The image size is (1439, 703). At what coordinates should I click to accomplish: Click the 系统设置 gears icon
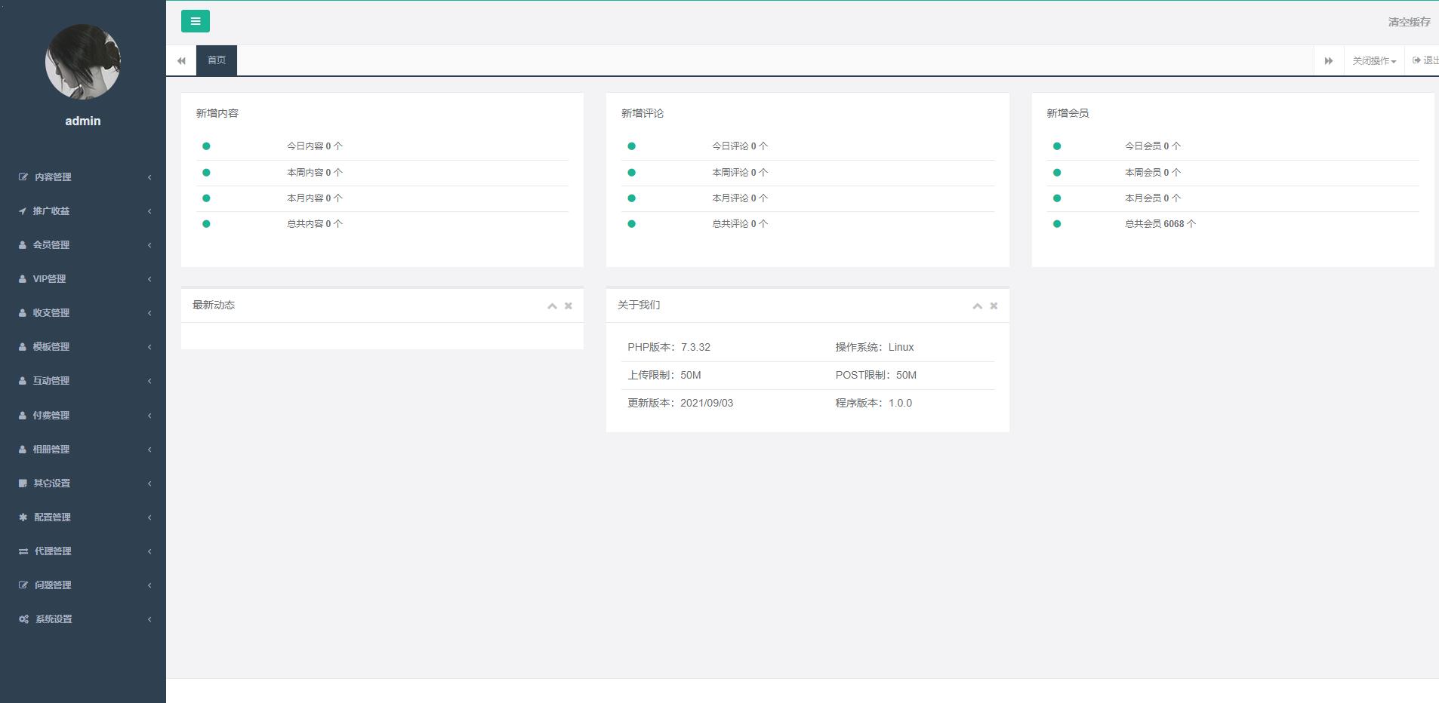pyautogui.click(x=23, y=619)
